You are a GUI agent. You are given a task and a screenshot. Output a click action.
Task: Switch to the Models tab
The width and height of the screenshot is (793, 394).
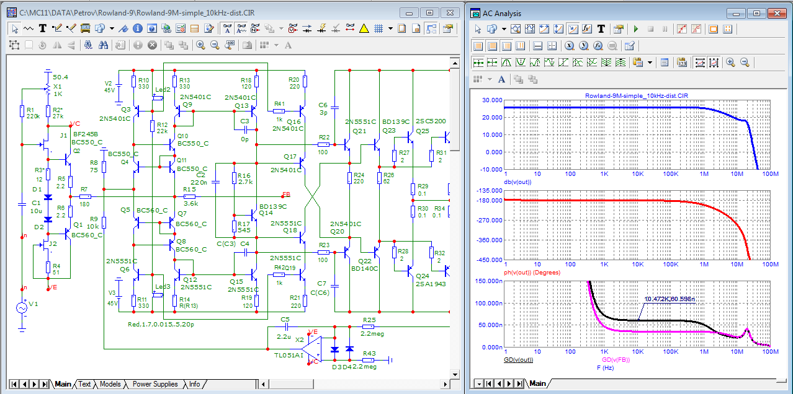click(x=110, y=384)
